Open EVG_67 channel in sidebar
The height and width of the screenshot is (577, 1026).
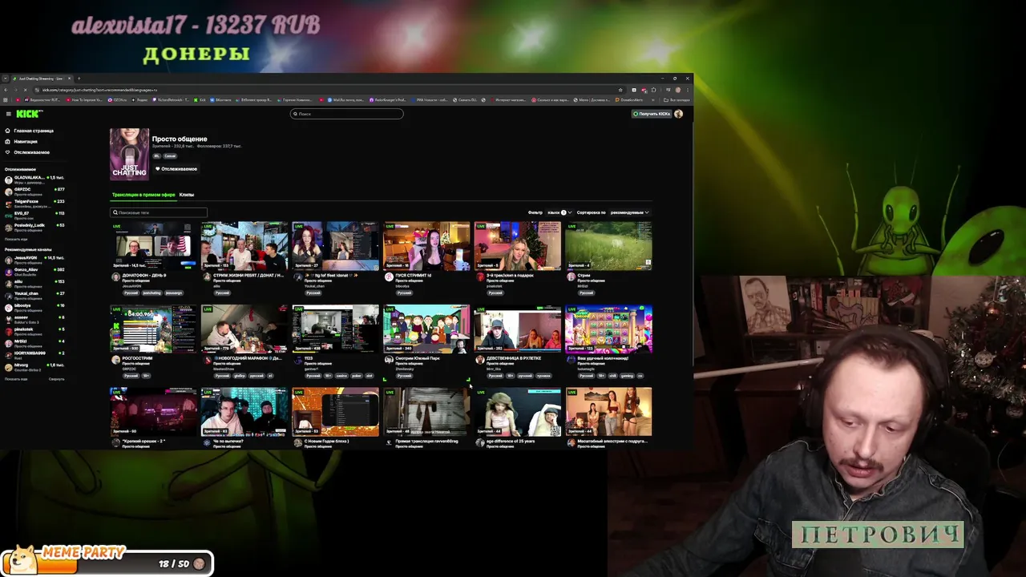coord(34,216)
